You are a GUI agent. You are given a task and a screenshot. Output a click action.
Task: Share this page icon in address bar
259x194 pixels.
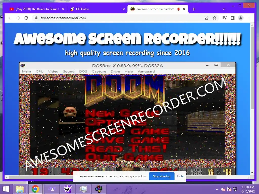206,18
